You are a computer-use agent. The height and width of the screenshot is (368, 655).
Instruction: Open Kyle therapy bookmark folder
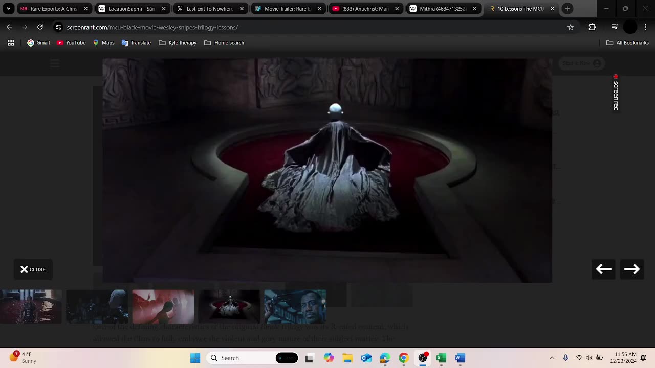178,43
